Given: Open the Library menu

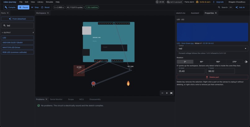Looking at the screenshot, I should (x=40, y=2).
